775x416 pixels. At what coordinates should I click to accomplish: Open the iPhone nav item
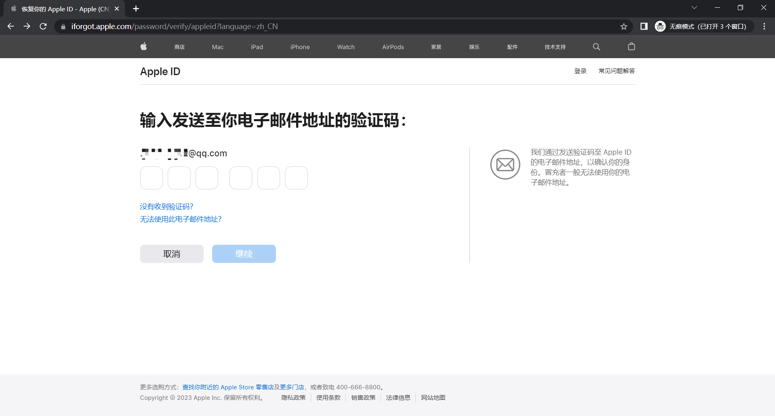(x=300, y=47)
